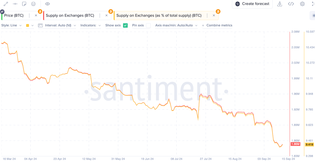Click the Create forecast button
The height and width of the screenshot is (163, 315).
tap(252, 4)
